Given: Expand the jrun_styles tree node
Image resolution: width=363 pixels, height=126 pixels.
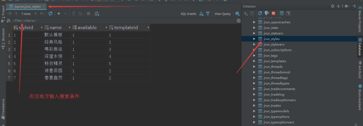Looking at the screenshot, I should 254,39.
